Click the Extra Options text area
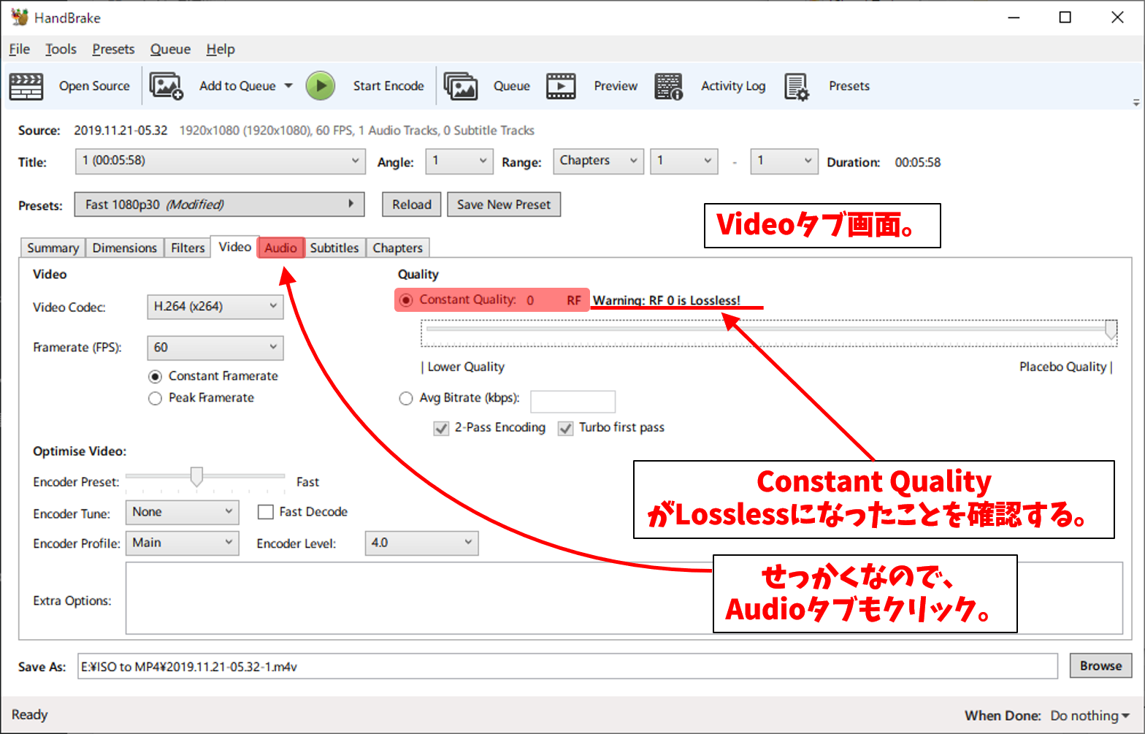 [624, 598]
